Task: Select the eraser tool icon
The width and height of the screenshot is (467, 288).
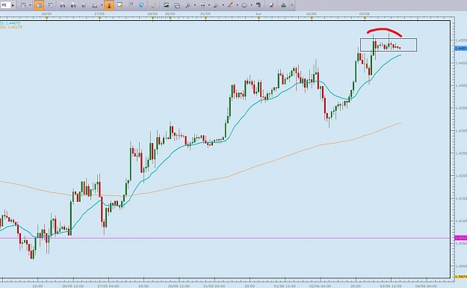Action: coord(271,5)
